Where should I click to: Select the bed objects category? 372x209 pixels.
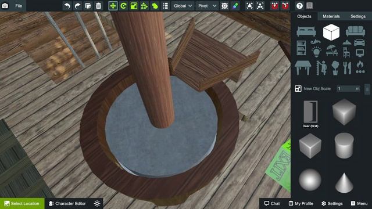[x=306, y=31]
